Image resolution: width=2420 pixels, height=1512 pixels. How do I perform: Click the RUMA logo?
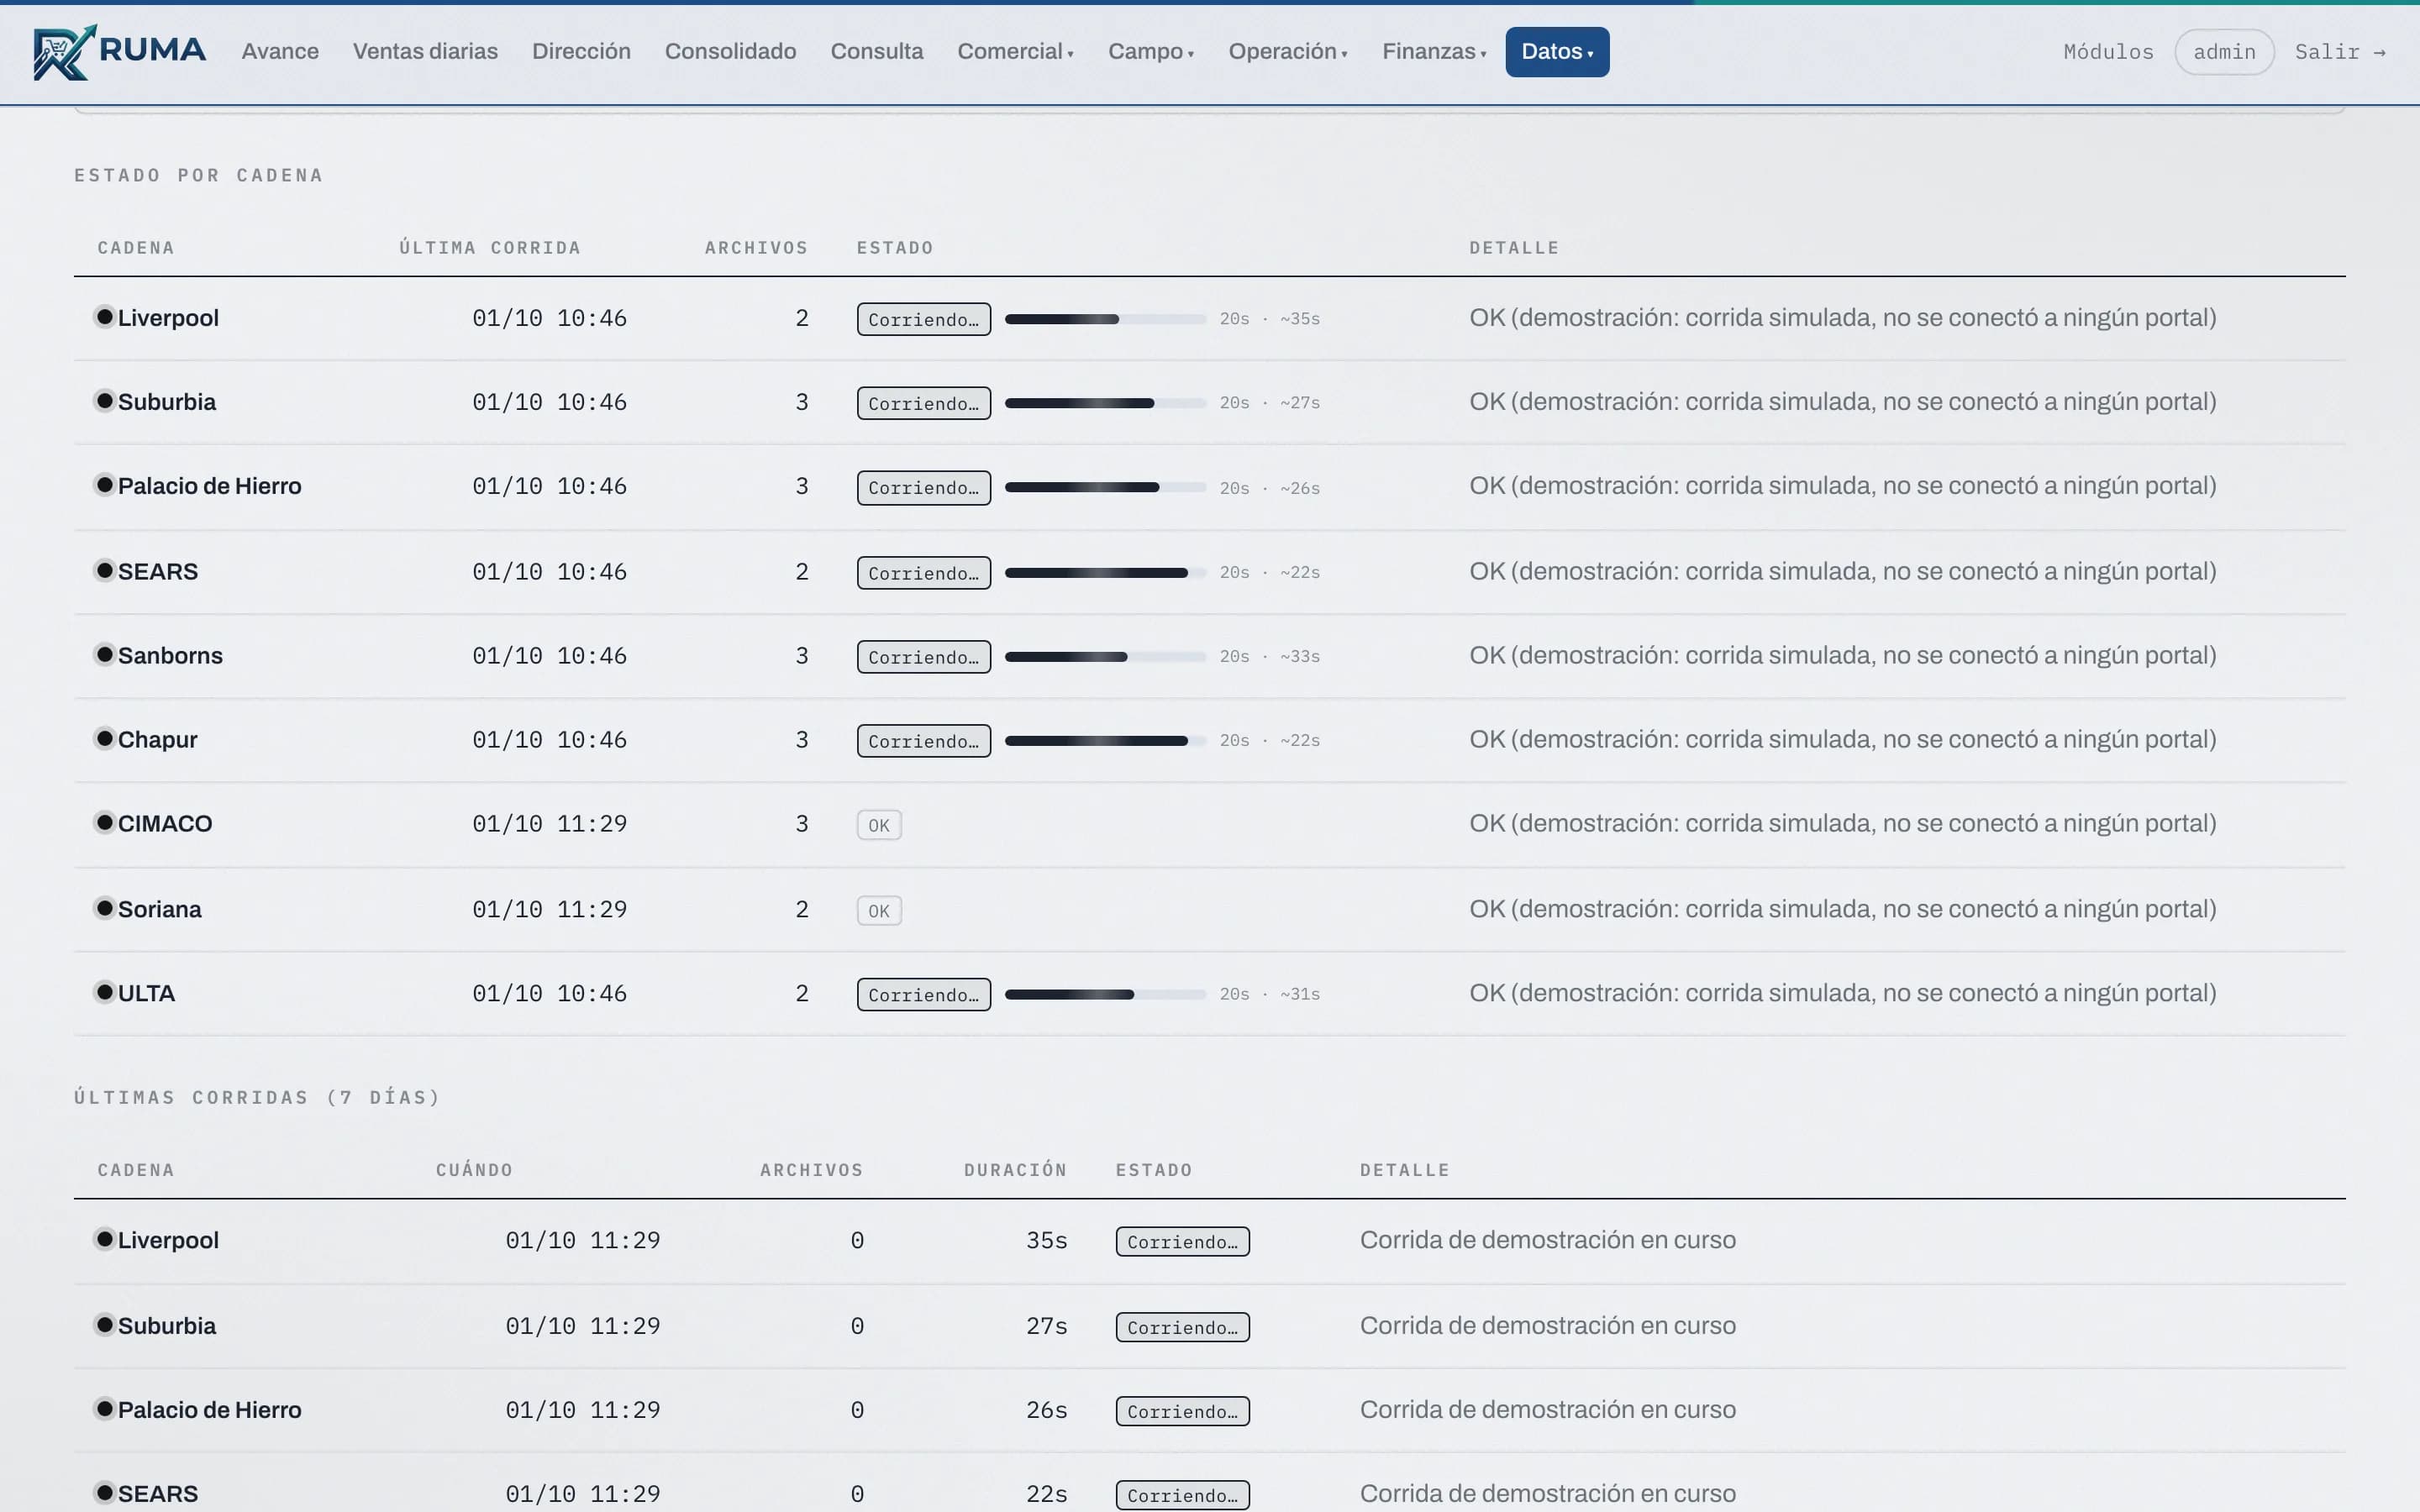(119, 52)
